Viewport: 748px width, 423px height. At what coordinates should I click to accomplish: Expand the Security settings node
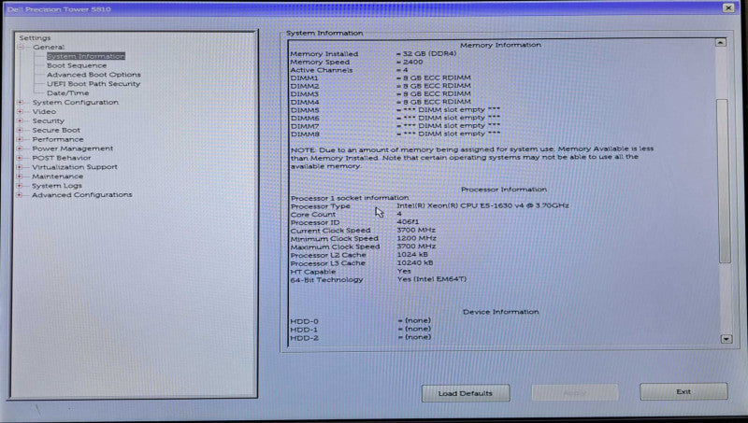(21, 121)
